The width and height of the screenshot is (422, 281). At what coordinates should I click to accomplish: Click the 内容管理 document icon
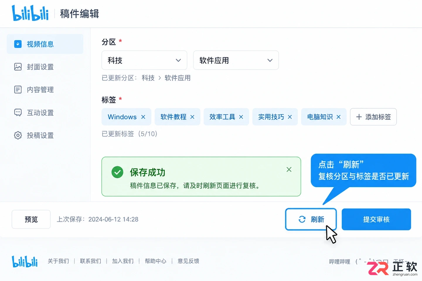pyautogui.click(x=18, y=90)
